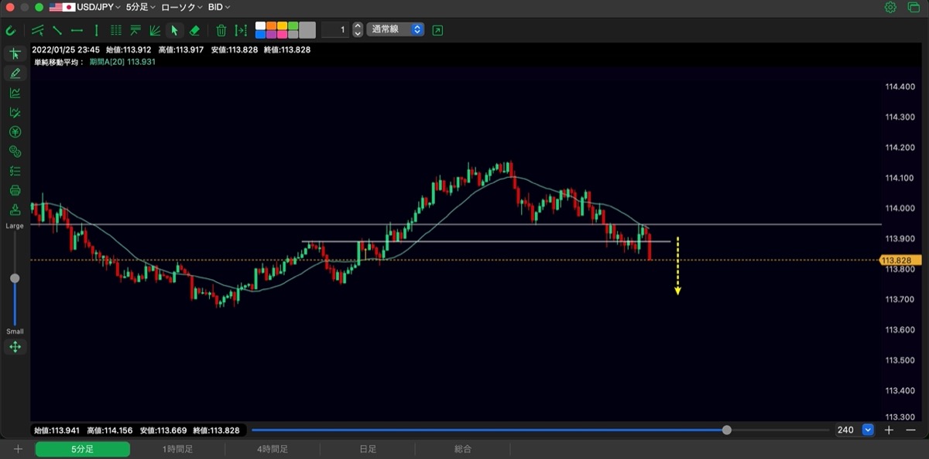Toggle the pencil drawing toolbar icon
This screenshot has height=459, width=929.
coord(15,73)
